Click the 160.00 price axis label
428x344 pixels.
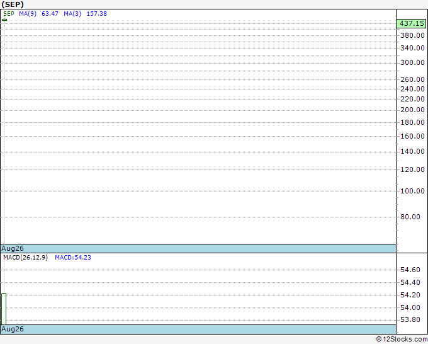(x=412, y=136)
